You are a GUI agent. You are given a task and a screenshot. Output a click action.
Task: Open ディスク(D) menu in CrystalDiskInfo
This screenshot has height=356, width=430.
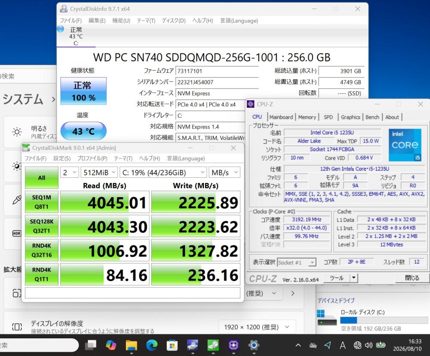tap(174, 21)
